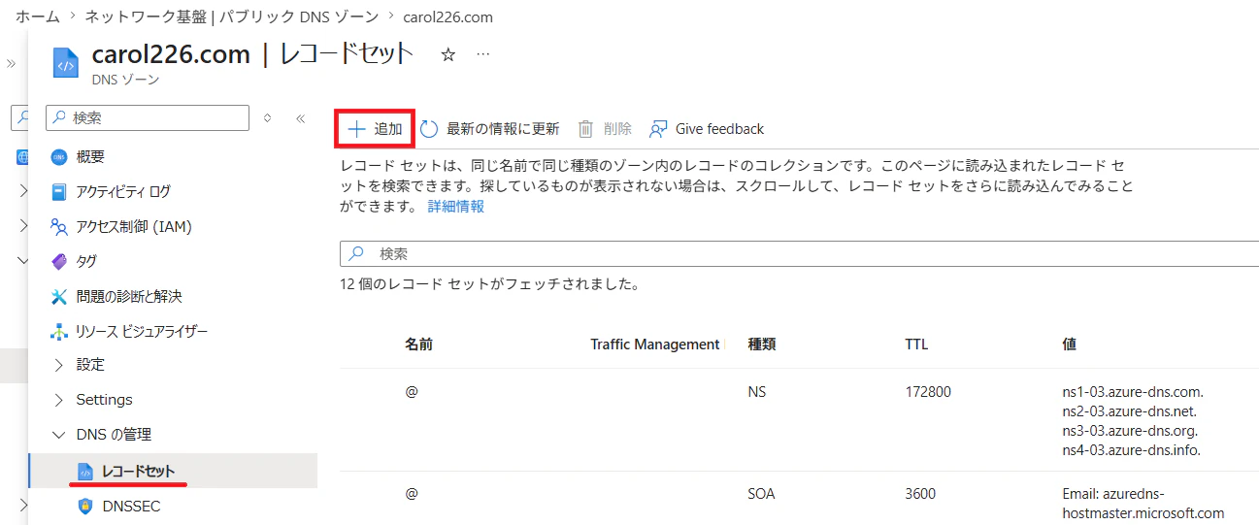Viewport: 1259px width, 525px height.
Task: Click the plus icon in 追加
Action: coord(357,129)
